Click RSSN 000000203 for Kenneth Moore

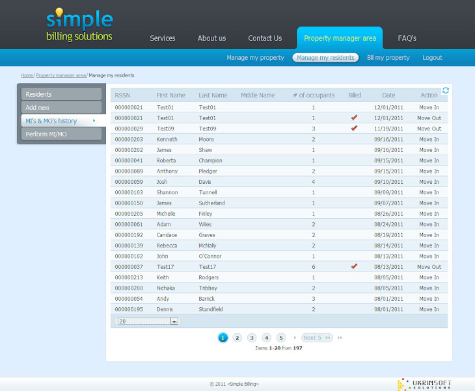click(129, 140)
